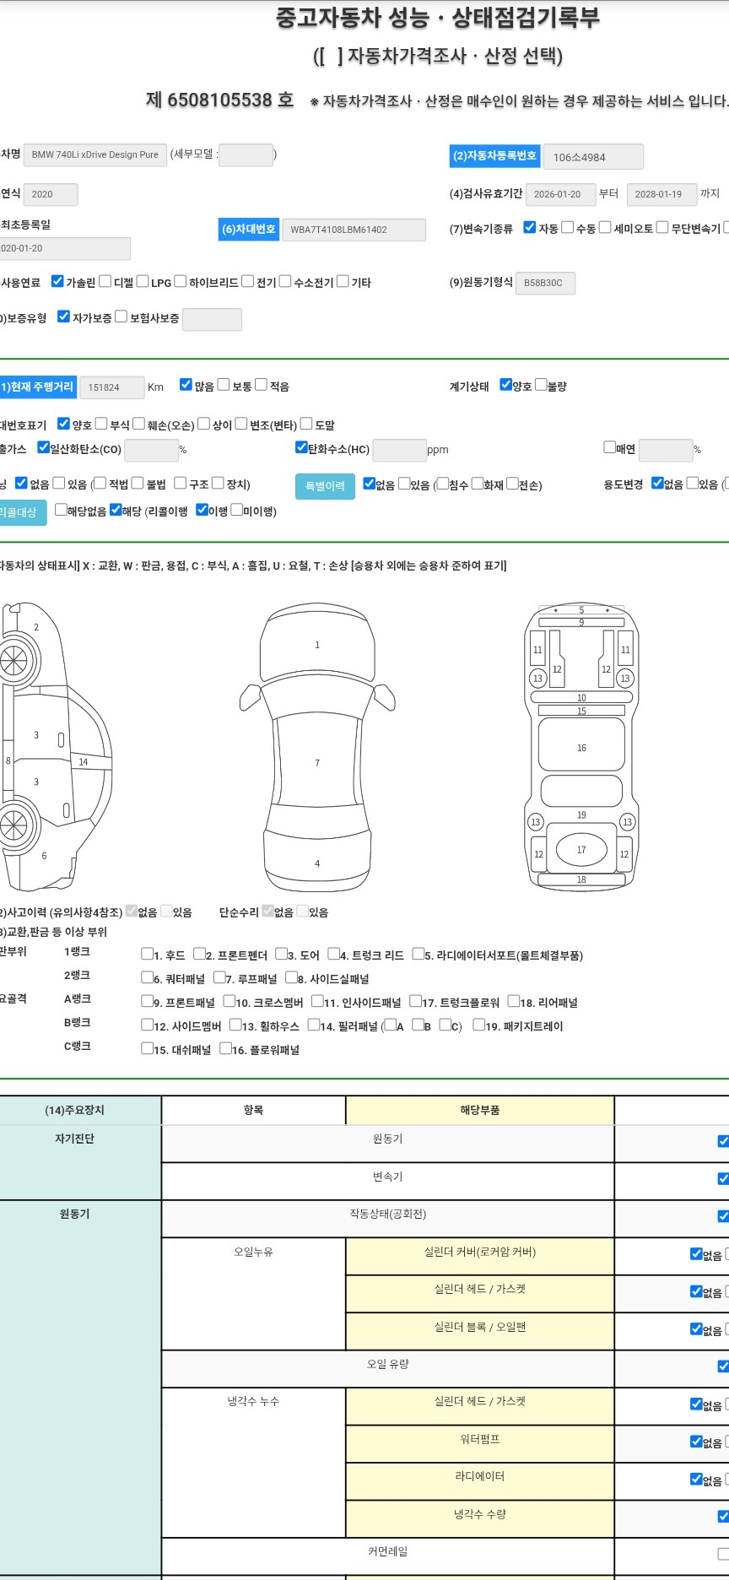Click the model year field 2020
The image size is (729, 1580).
point(51,195)
